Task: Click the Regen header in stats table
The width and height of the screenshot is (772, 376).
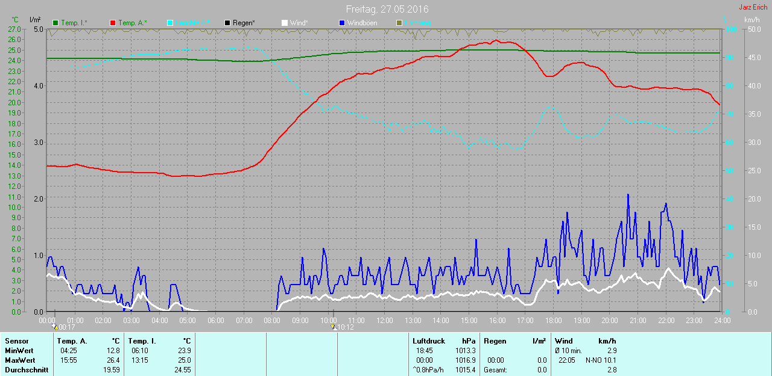Action: click(495, 341)
